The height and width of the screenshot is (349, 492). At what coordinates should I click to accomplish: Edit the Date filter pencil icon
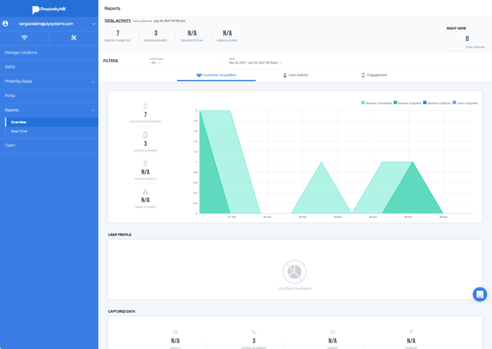pyautogui.click(x=281, y=63)
